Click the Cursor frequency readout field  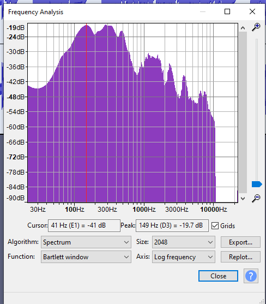coord(84,225)
